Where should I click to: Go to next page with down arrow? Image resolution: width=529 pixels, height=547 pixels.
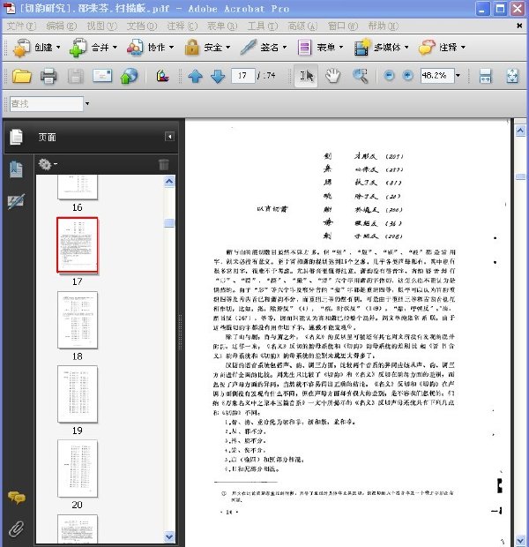click(218, 76)
